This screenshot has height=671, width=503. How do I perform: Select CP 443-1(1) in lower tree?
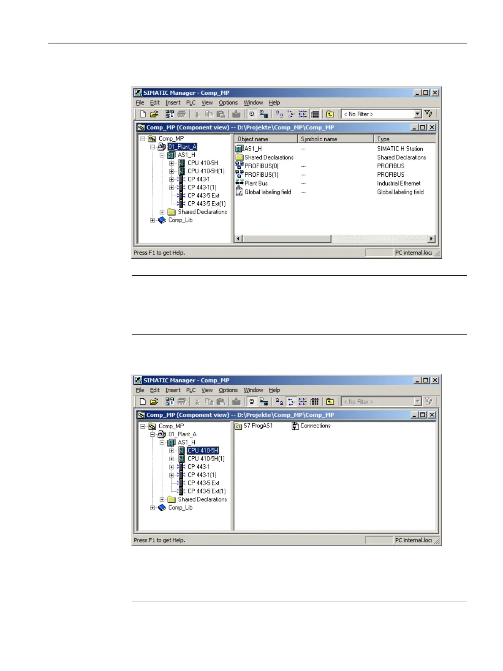[x=202, y=475]
